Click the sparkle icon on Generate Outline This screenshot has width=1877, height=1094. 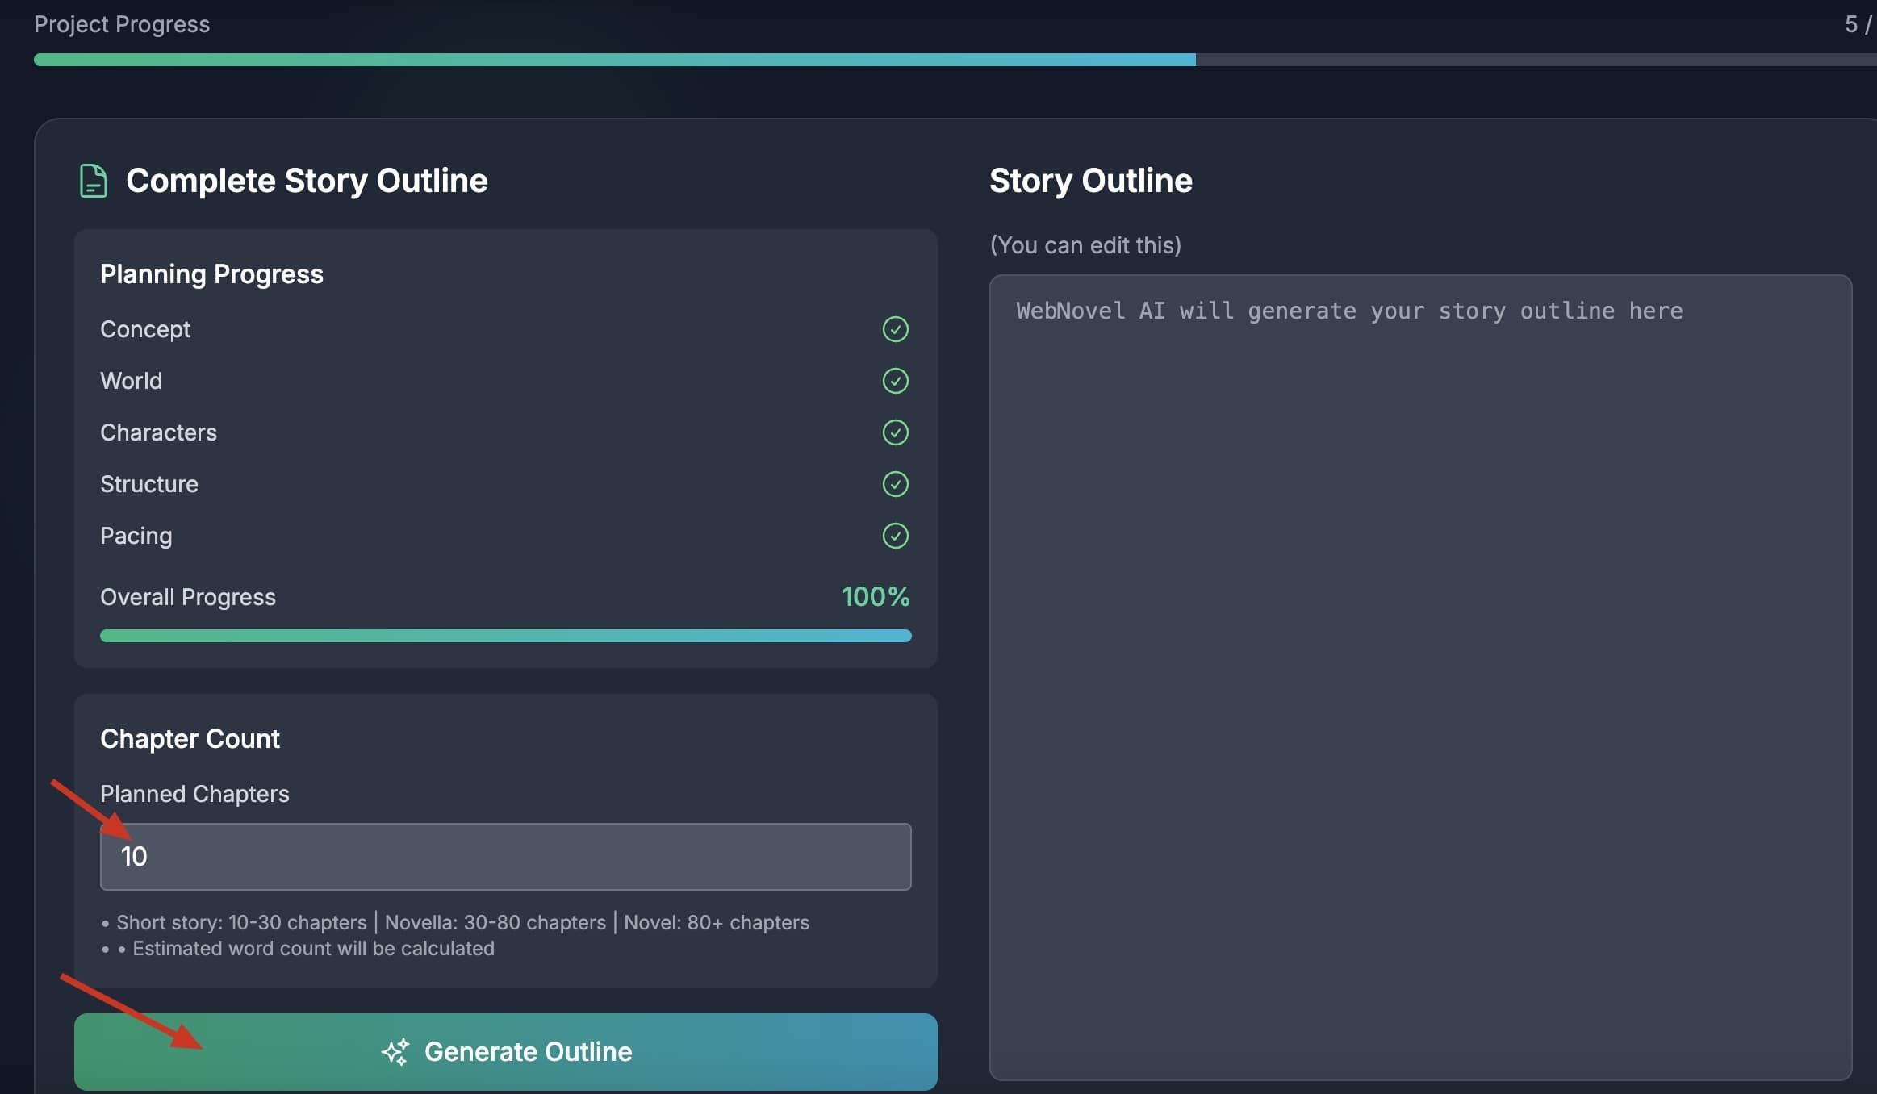[395, 1051]
